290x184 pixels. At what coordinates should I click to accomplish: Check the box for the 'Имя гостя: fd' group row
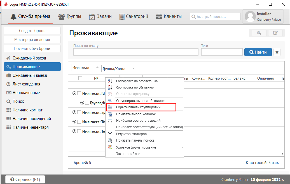point(79,93)
